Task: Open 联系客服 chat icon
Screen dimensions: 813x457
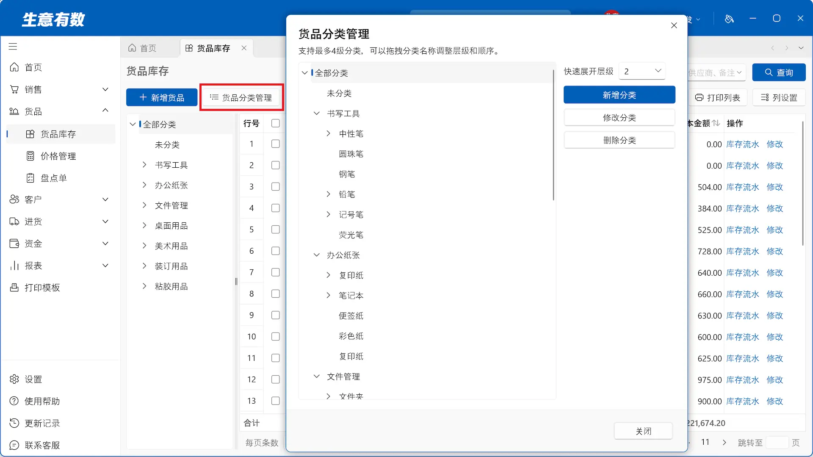Action: coord(14,445)
